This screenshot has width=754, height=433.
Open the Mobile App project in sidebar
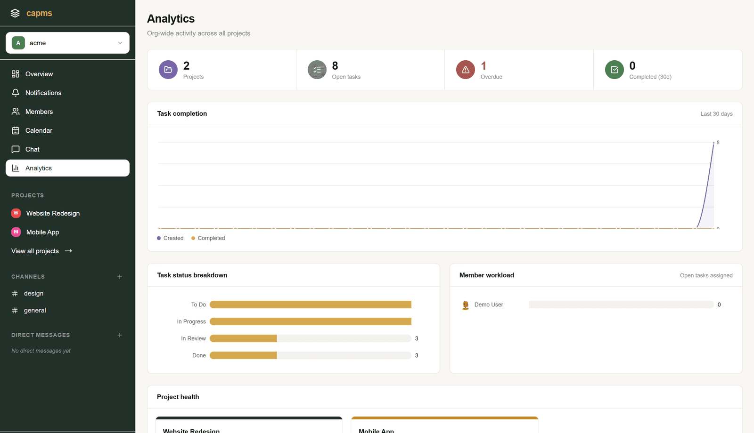[x=67, y=232]
